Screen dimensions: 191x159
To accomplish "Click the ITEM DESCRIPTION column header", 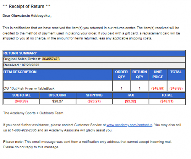I will pyautogui.click(x=58, y=75).
